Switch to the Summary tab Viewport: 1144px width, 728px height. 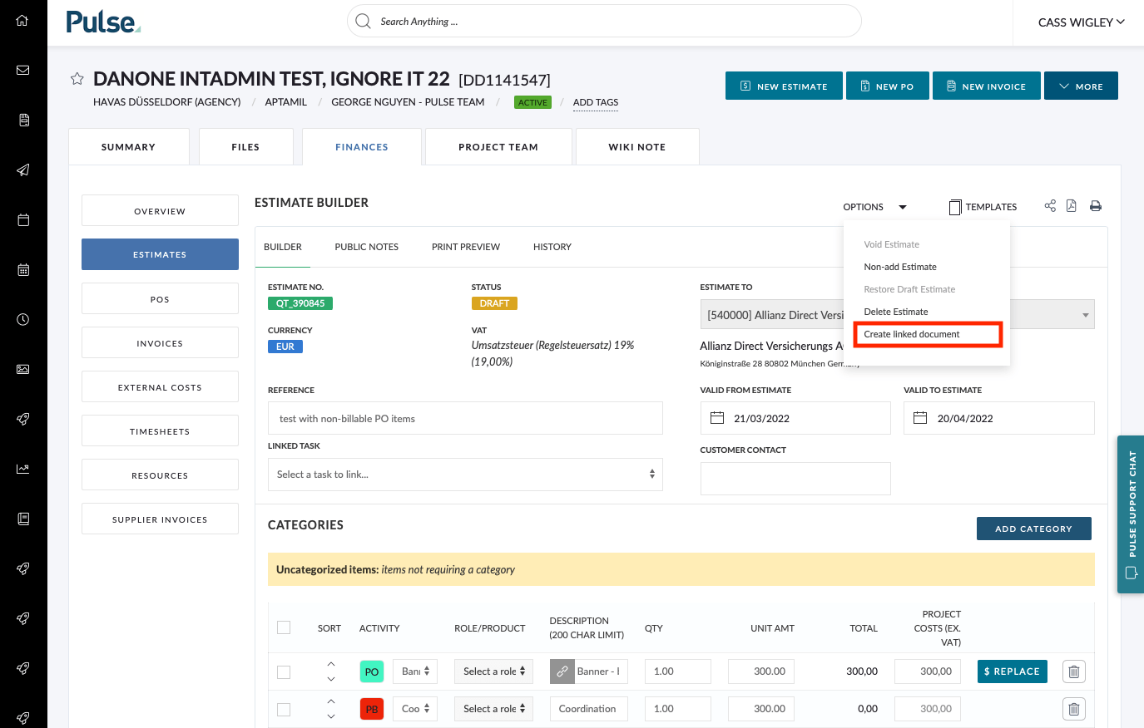(129, 147)
